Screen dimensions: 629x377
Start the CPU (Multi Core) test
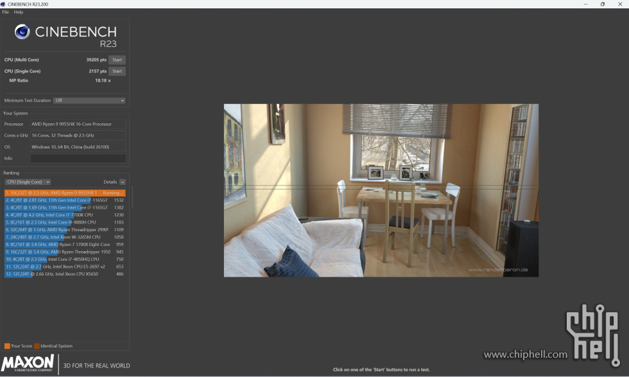pyautogui.click(x=117, y=60)
